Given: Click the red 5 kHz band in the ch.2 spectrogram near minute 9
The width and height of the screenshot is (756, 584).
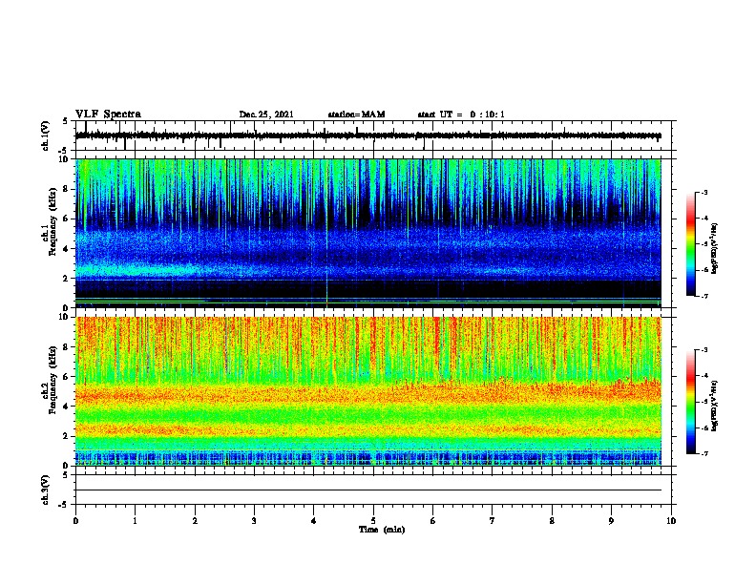Looking at the screenshot, I should (x=612, y=389).
